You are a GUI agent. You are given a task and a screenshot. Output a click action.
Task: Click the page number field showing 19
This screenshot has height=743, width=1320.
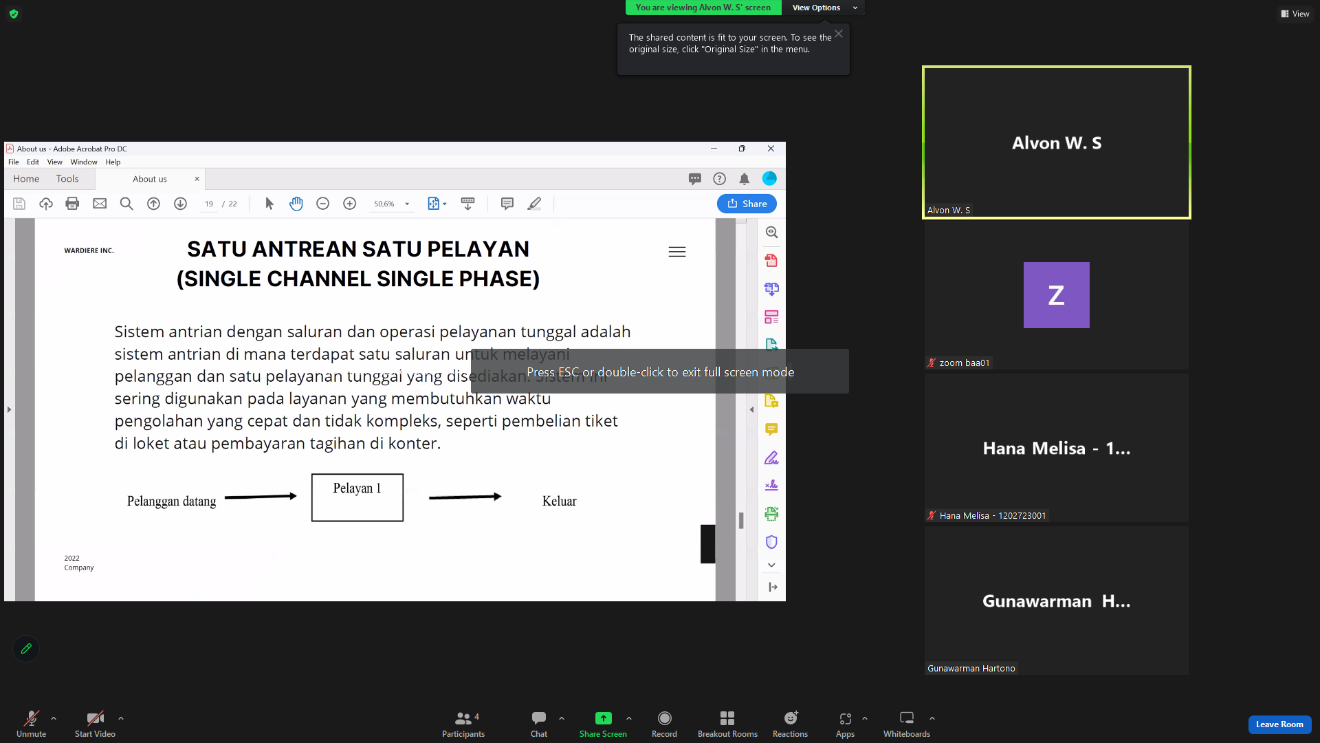[x=209, y=204]
